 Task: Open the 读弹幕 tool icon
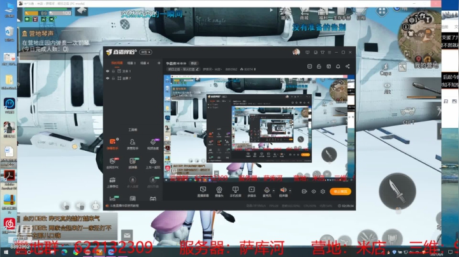(133, 163)
